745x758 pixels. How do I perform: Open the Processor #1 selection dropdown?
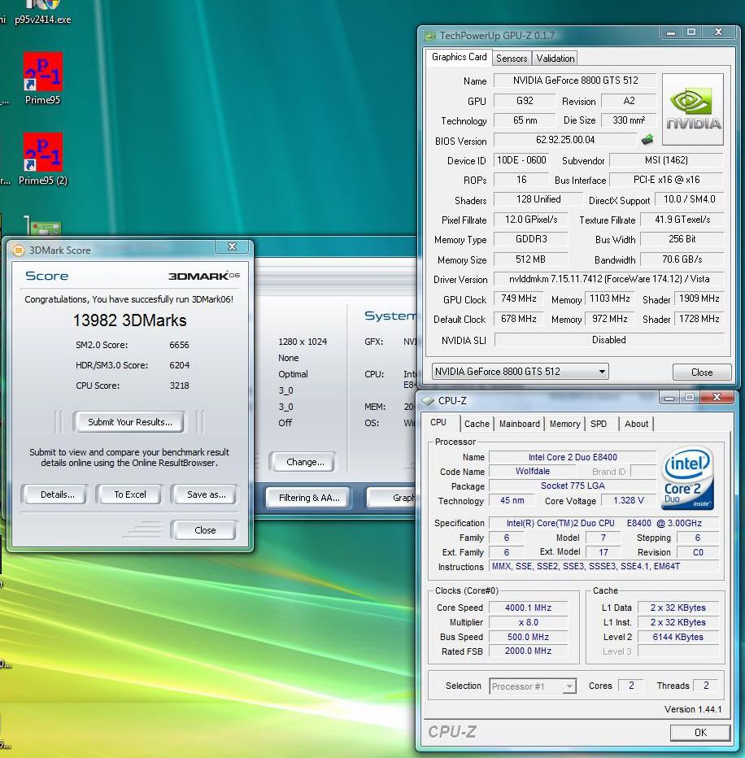(533, 686)
